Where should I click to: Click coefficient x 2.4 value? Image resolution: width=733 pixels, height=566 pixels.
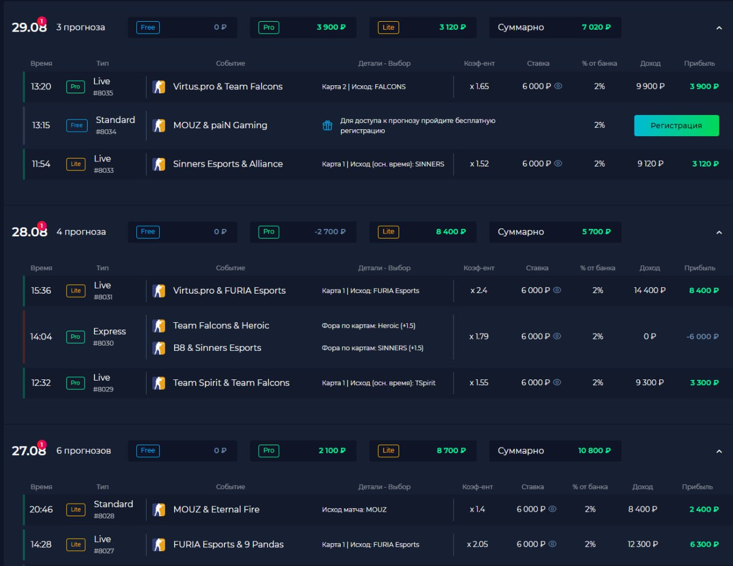coord(479,291)
